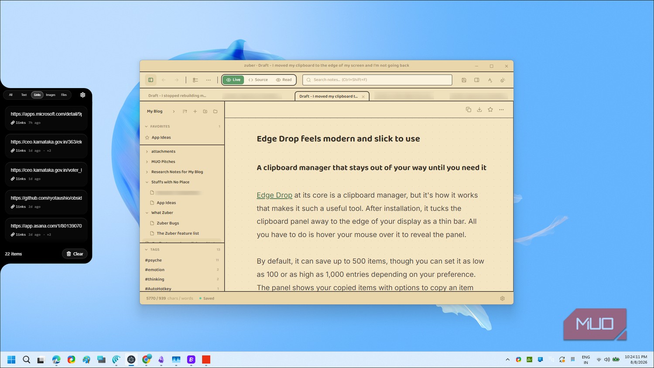Collapse the FAVORITES section
This screenshot has width=654, height=368.
[x=147, y=126]
